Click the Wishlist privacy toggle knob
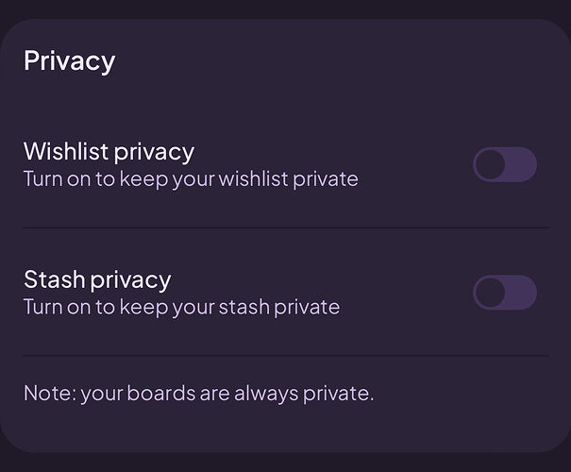 [490, 165]
